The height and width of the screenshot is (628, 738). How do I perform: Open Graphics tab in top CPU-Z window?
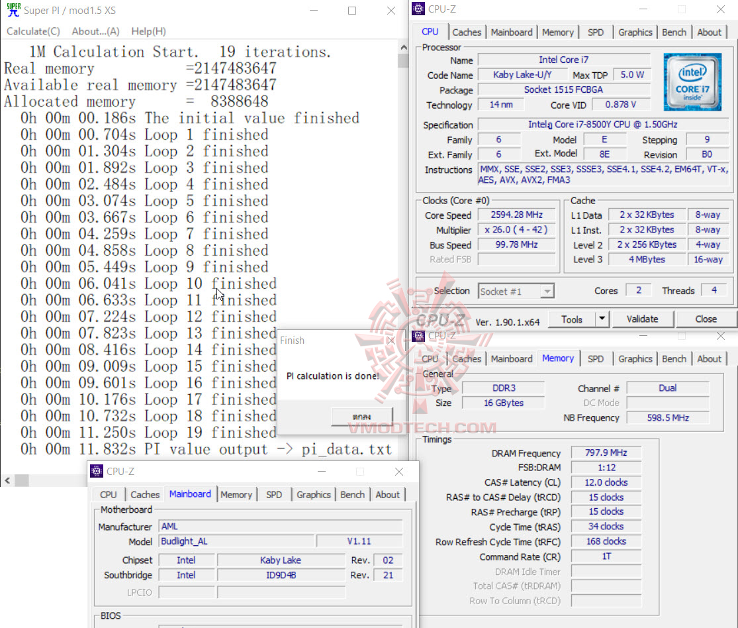tap(635, 32)
